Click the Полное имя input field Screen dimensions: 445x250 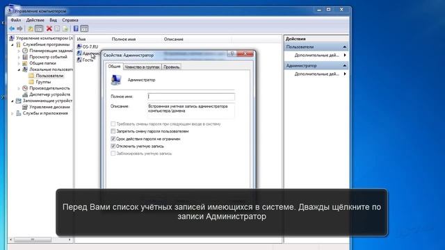191,97
